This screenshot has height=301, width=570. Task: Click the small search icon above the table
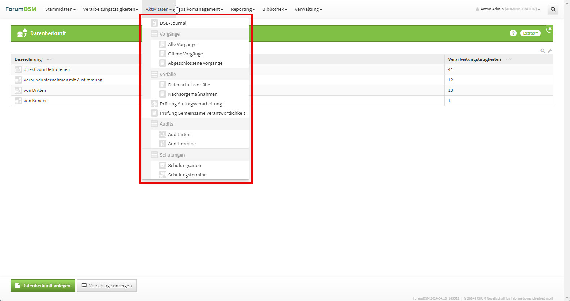pyautogui.click(x=543, y=51)
